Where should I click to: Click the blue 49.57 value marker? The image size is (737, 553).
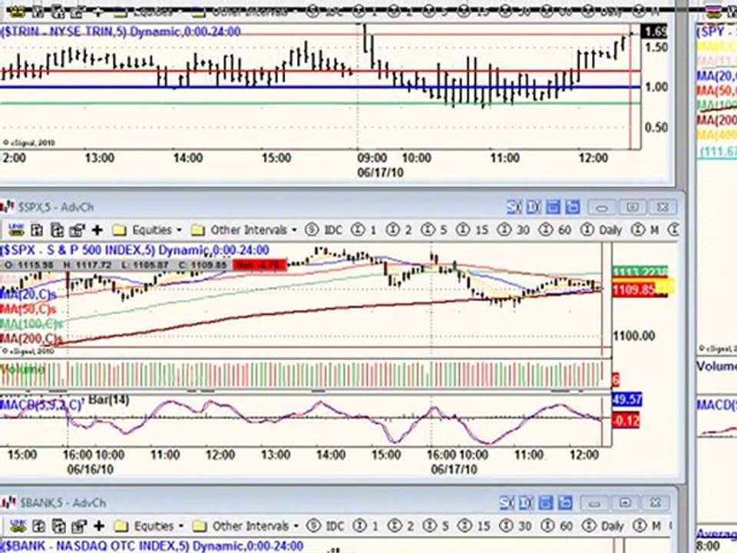[x=627, y=399]
